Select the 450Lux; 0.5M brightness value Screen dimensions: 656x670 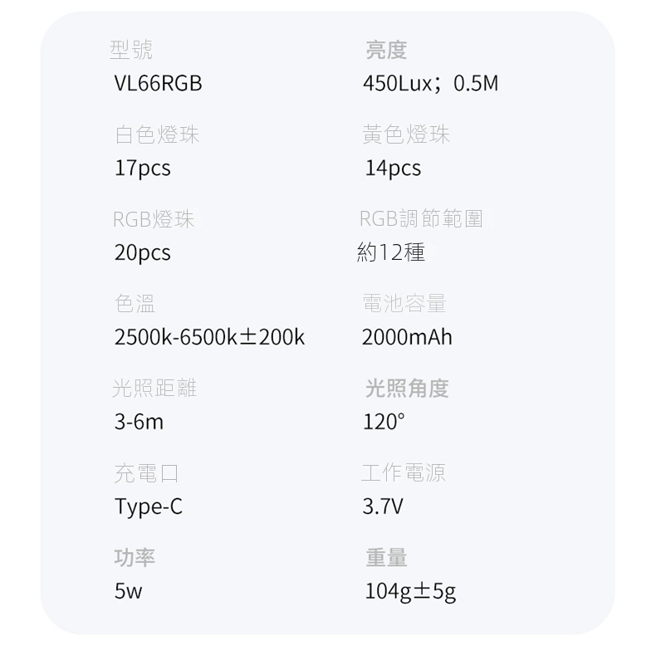[430, 84]
